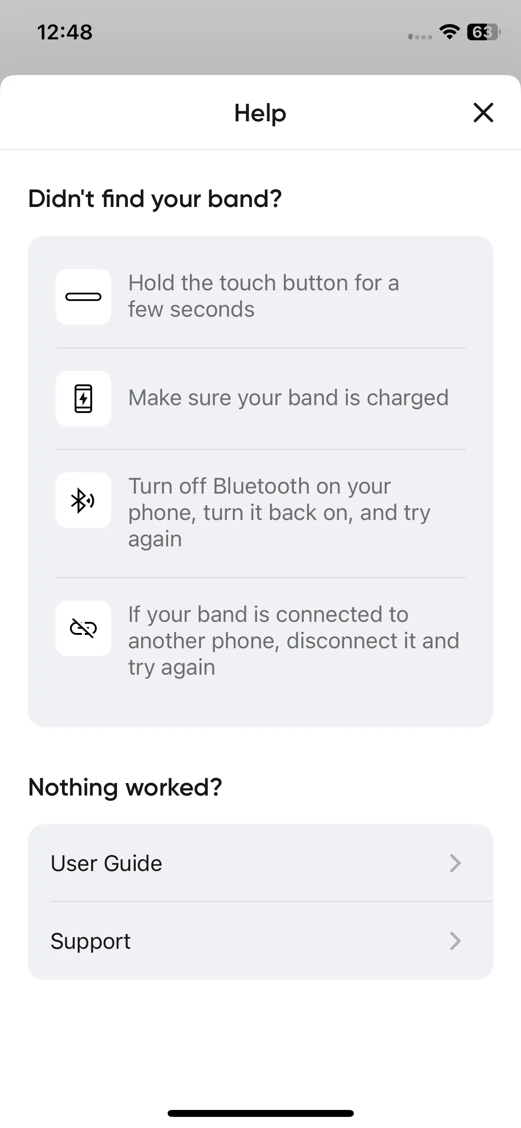Select 'Turn off Bluetooth' tip text
The image size is (521, 1128).
point(279,513)
